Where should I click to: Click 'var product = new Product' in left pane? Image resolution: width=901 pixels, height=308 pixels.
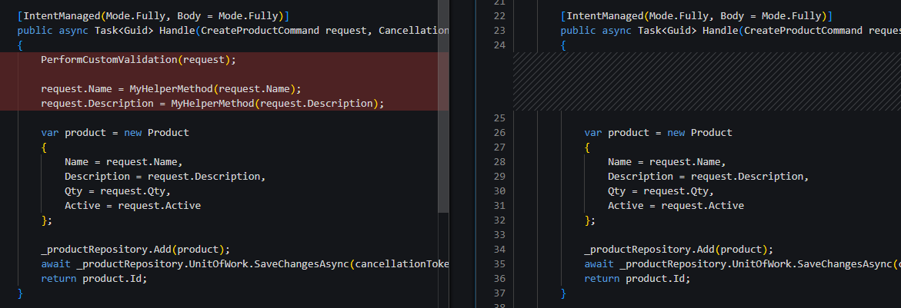[115, 133]
